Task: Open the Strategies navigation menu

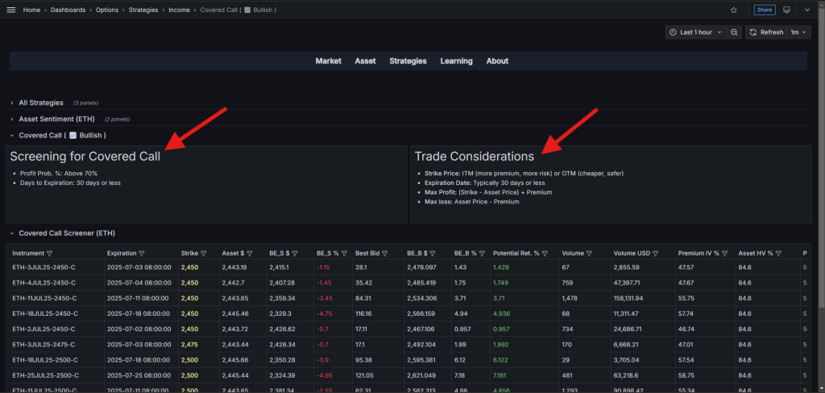Action: pyautogui.click(x=408, y=61)
